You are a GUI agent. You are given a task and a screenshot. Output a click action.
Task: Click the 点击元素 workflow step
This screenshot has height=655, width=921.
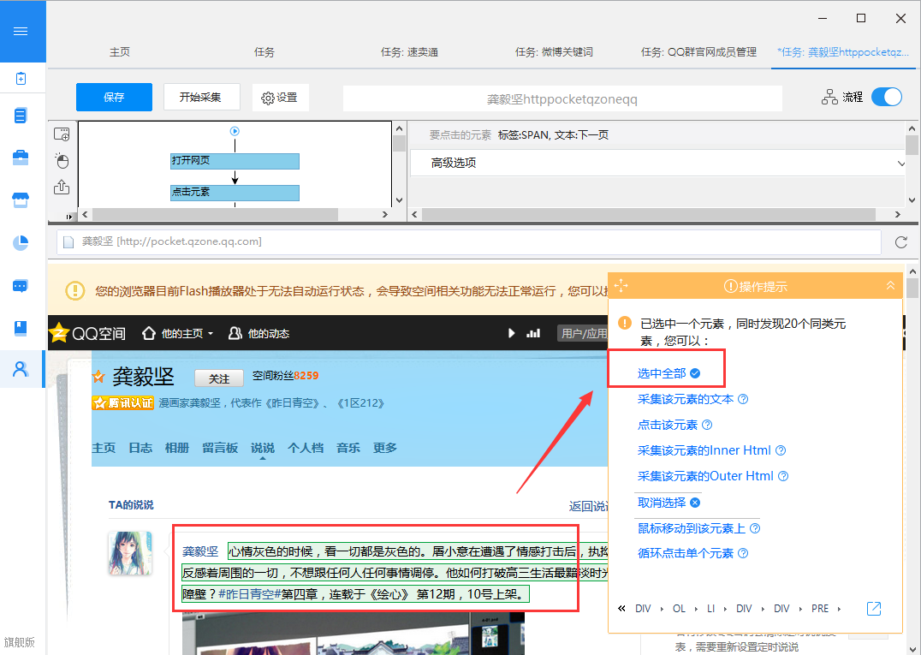click(x=235, y=193)
